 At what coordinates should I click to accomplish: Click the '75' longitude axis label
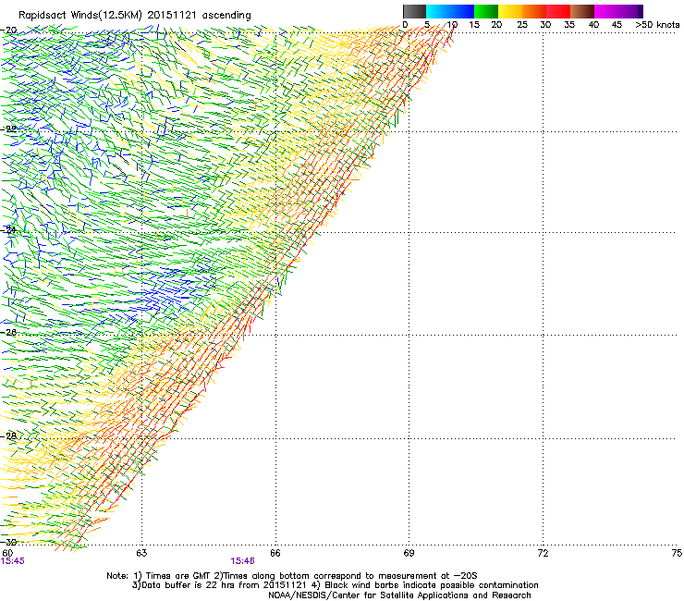tap(677, 553)
